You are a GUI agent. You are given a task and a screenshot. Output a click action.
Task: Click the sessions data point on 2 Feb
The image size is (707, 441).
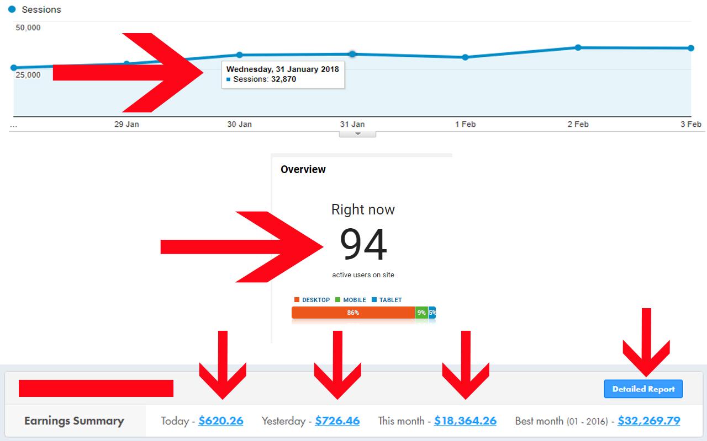[x=578, y=48]
